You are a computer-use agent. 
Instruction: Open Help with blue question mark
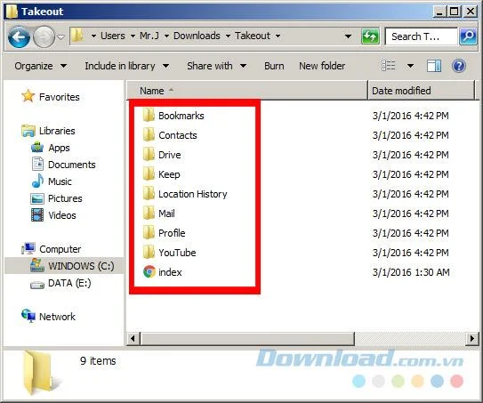click(459, 66)
